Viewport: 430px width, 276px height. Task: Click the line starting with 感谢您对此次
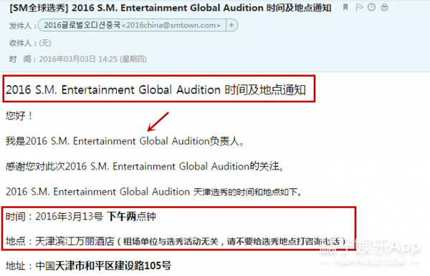point(145,167)
